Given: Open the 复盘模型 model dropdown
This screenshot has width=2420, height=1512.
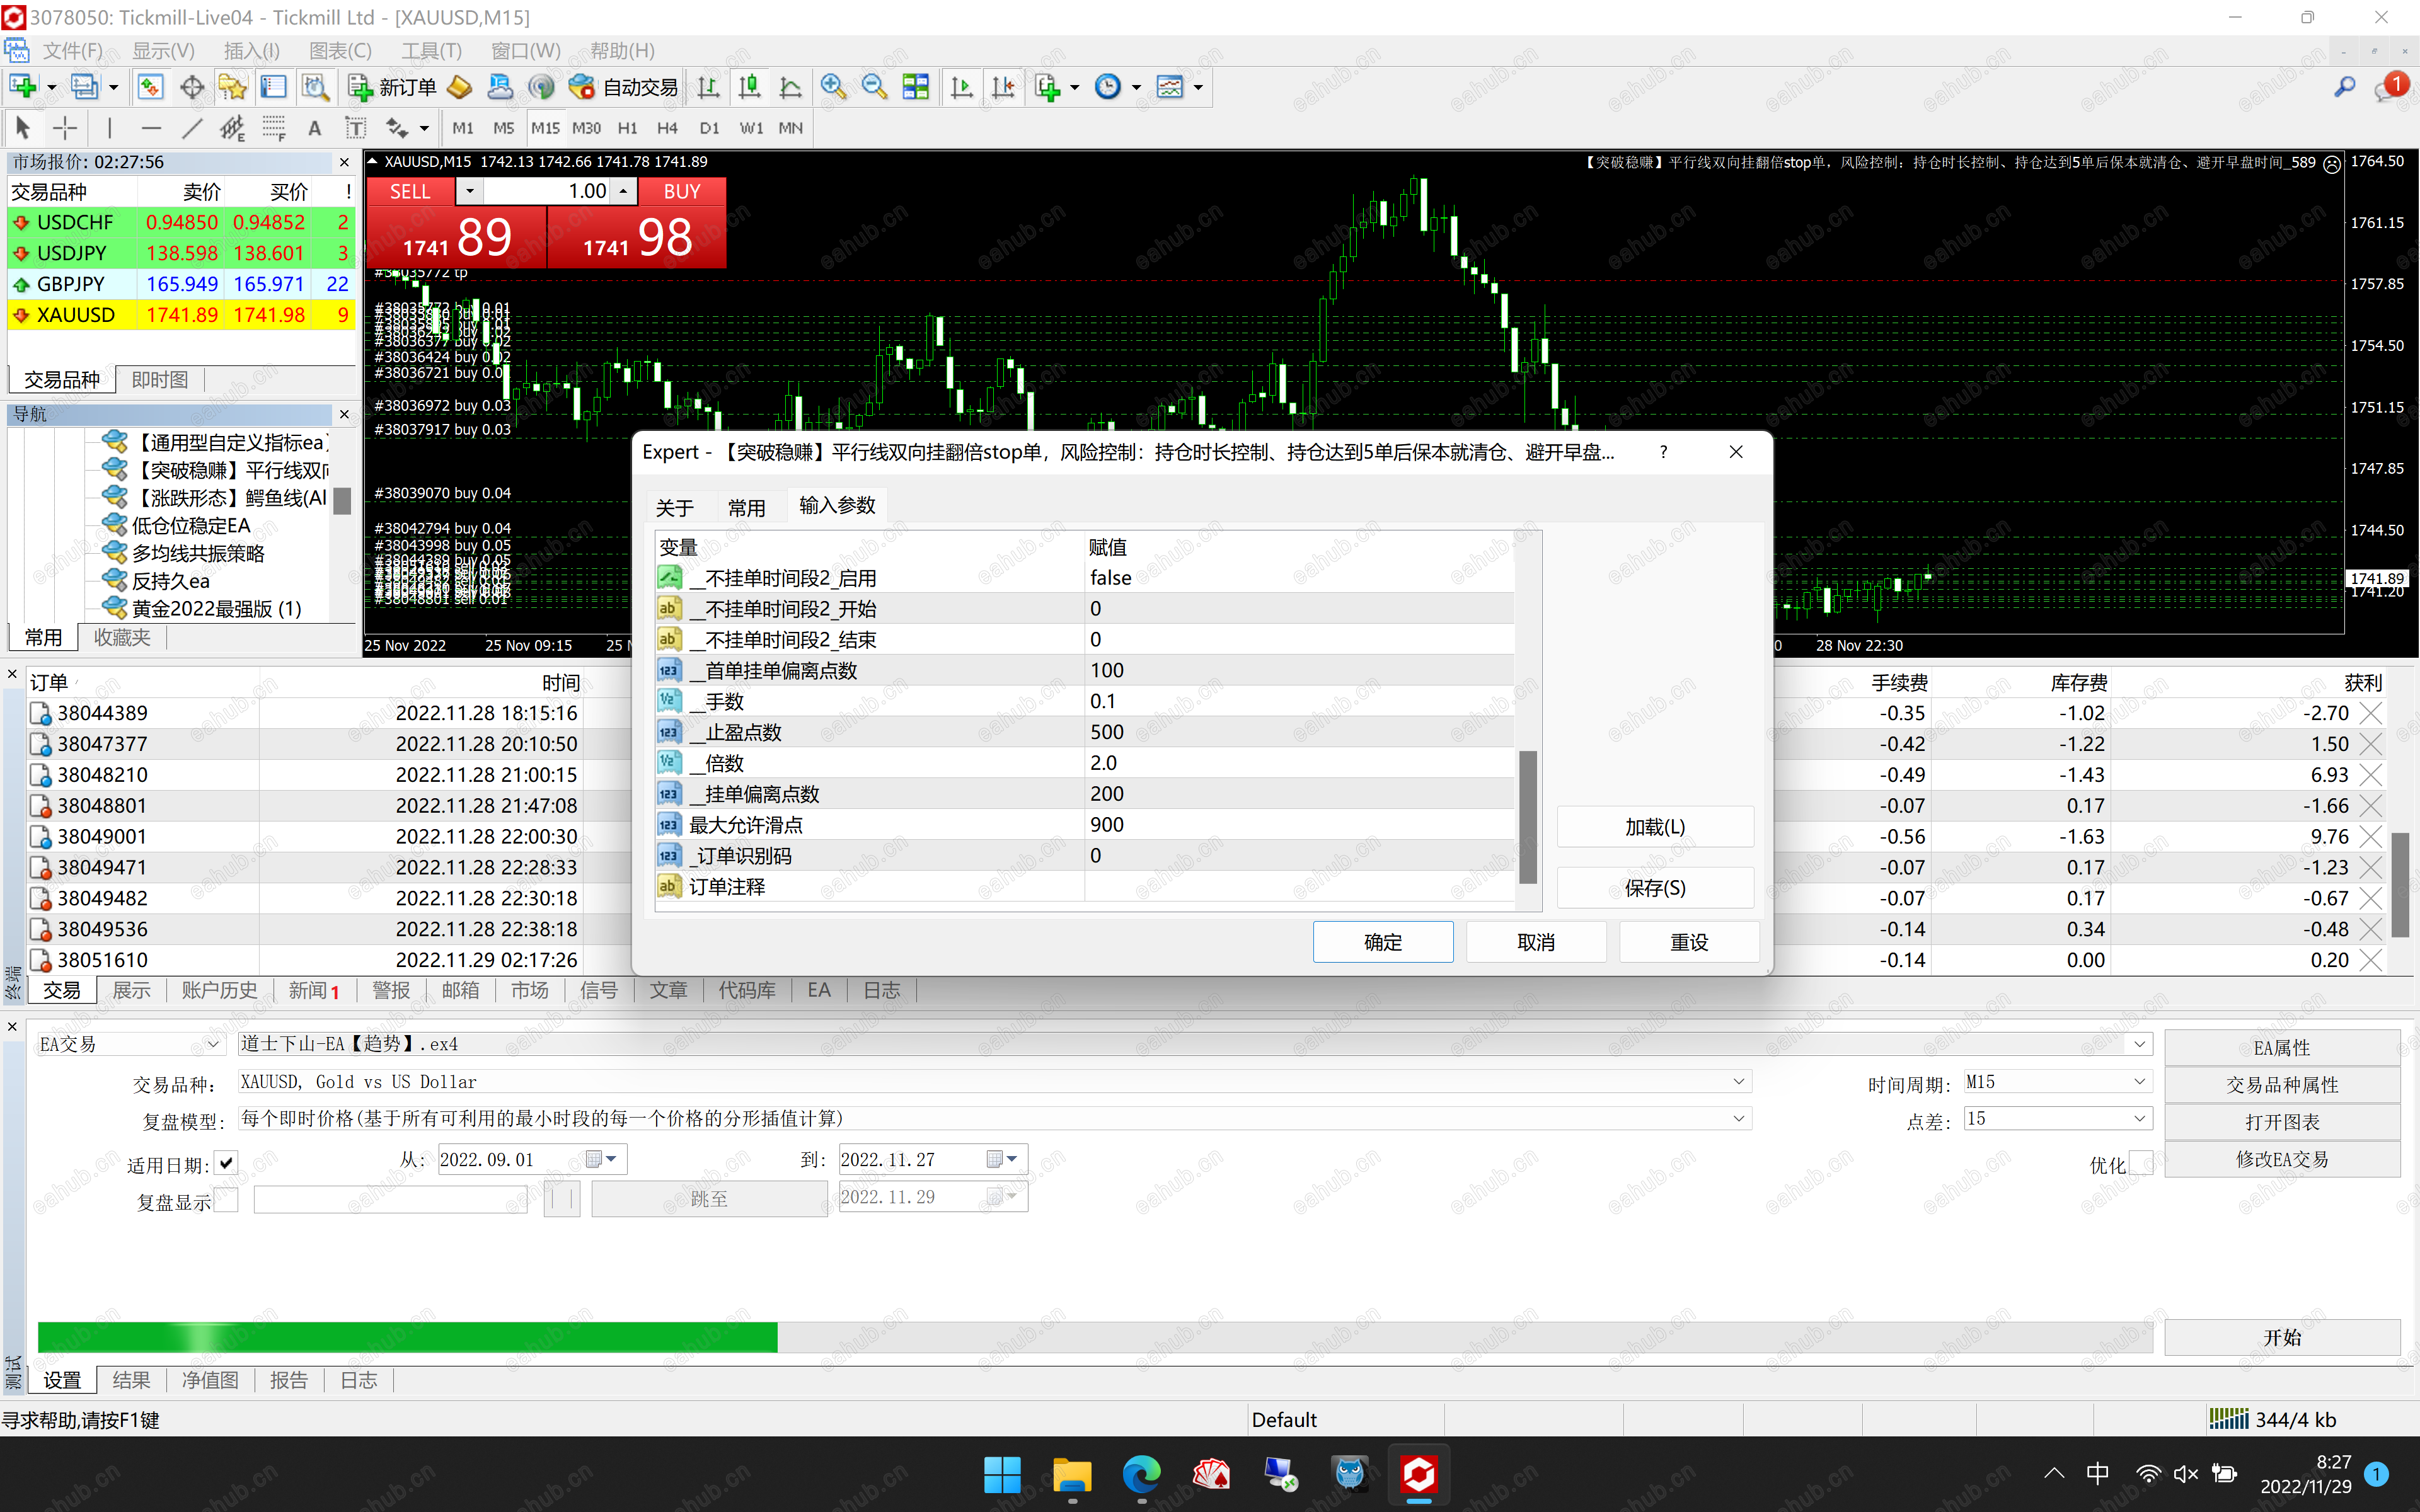Looking at the screenshot, I should (1739, 1119).
